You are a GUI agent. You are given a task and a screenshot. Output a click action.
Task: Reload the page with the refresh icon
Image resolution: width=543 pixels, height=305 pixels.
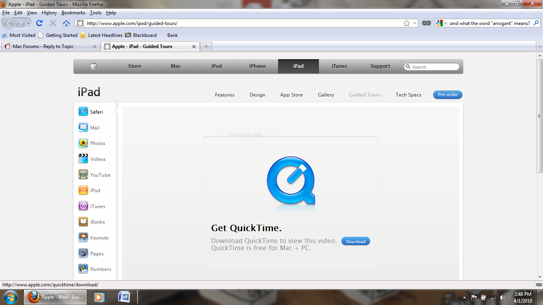[x=39, y=23]
